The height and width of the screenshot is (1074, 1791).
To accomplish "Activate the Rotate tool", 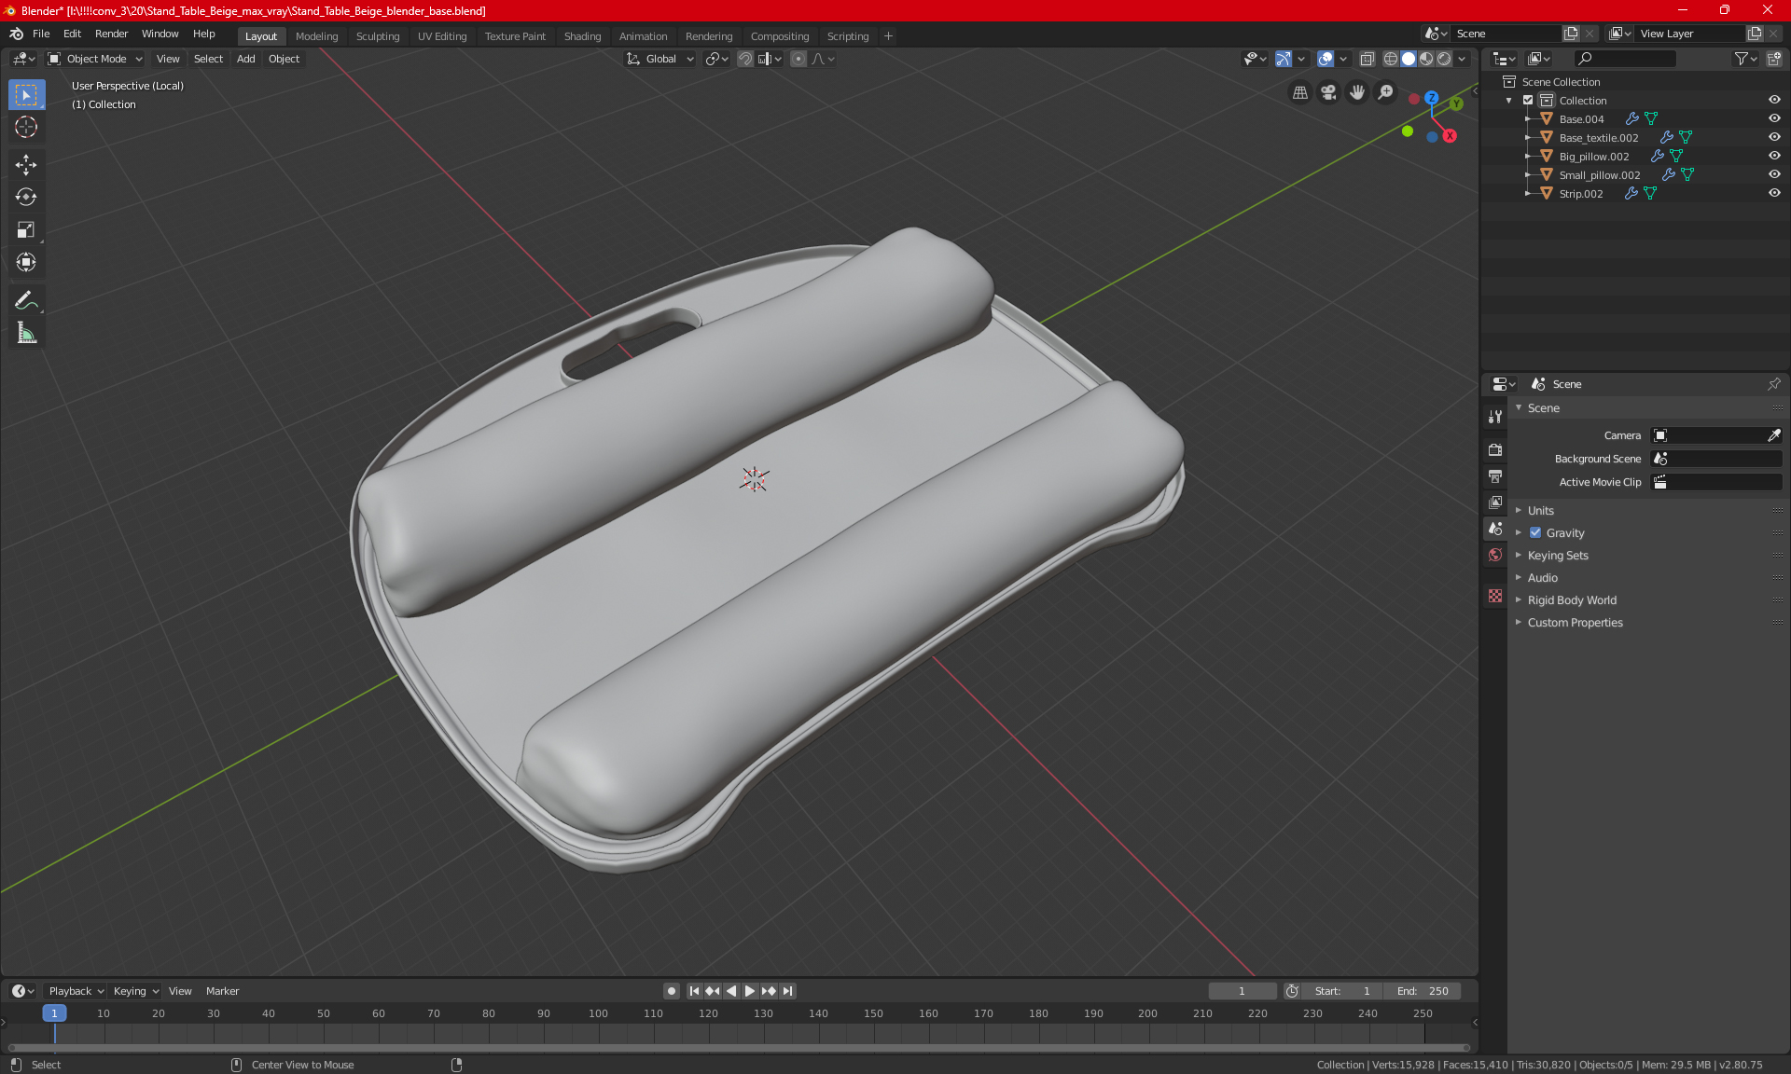I will (26, 198).
